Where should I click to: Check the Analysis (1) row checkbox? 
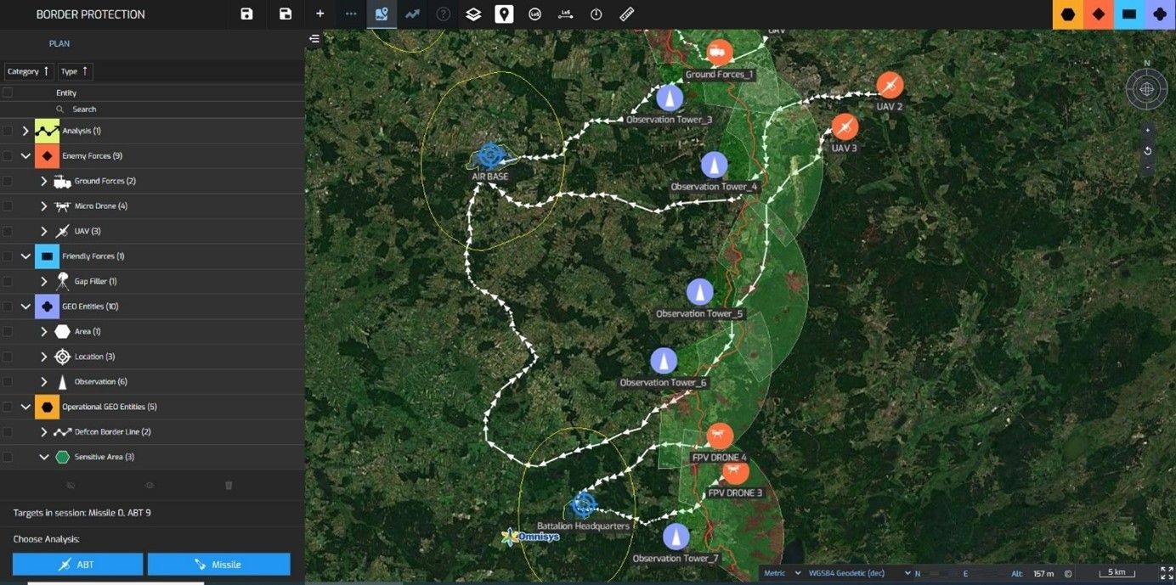tap(8, 131)
